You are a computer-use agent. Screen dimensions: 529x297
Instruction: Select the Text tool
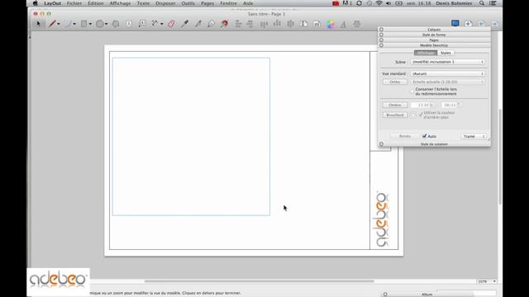(x=129, y=24)
